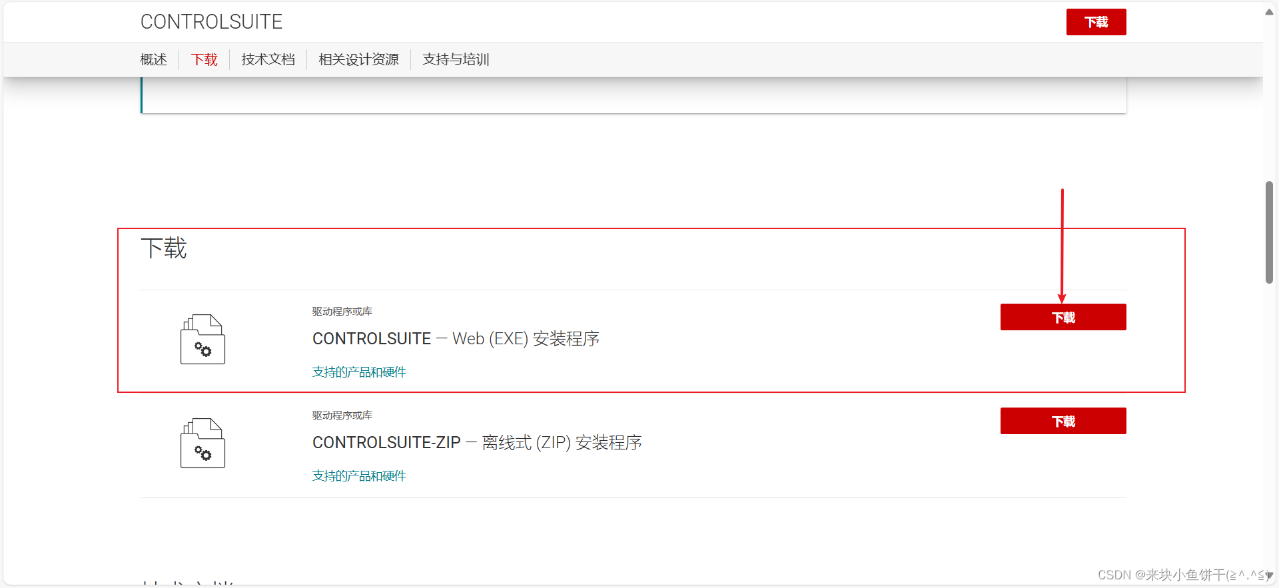Go to the 支持与培训 tab
Image resolution: width=1279 pixels, height=588 pixels.
(456, 59)
